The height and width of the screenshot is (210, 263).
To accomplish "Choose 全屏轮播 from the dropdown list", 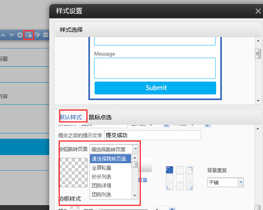I will 102,168.
